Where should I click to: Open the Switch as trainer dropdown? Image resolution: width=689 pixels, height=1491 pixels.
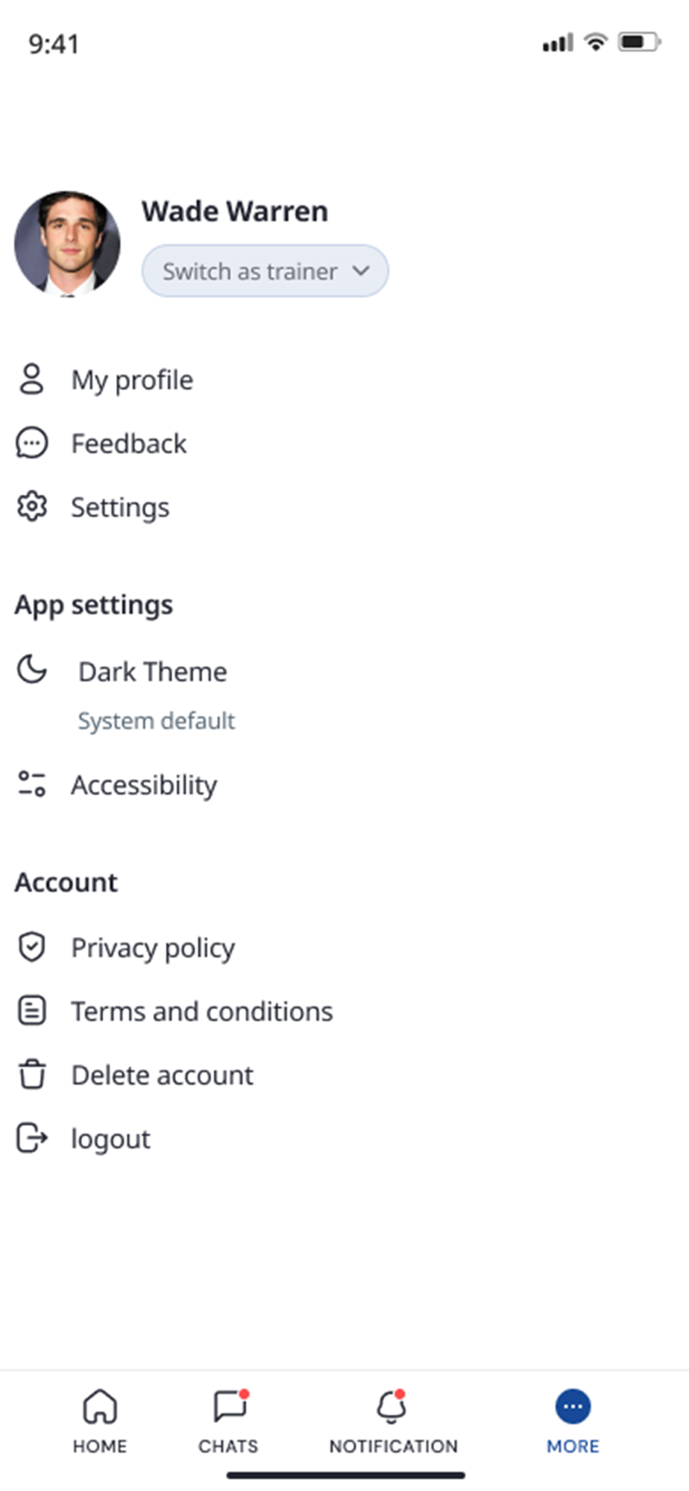(x=251, y=271)
